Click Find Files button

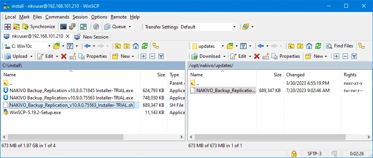point(340,46)
